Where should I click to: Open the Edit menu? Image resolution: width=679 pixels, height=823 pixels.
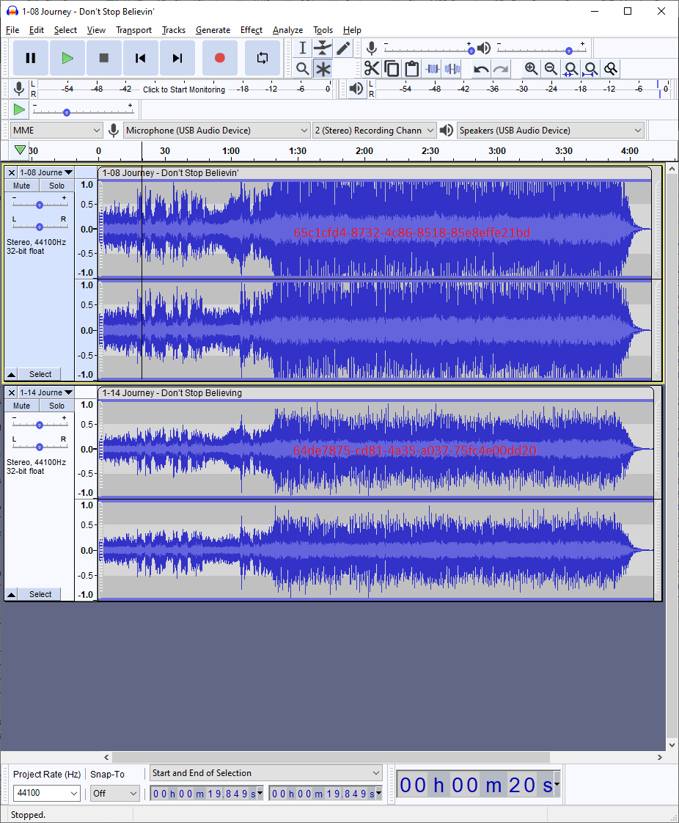(36, 30)
